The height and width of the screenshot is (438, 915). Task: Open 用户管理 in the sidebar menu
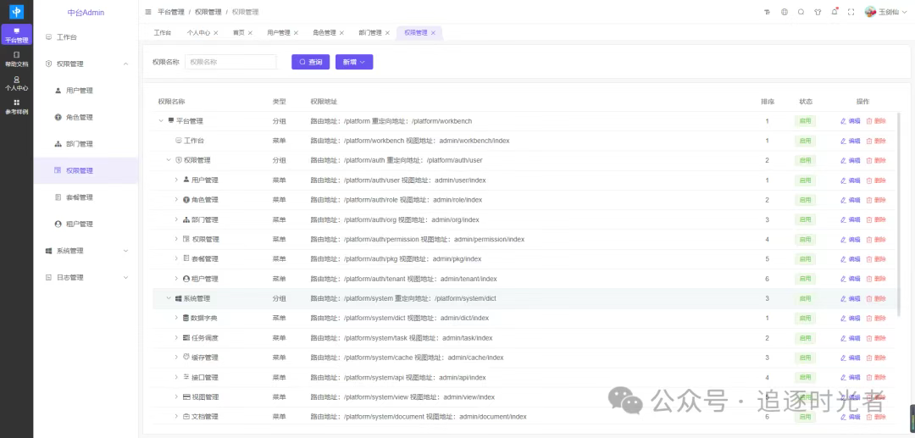tap(86, 91)
